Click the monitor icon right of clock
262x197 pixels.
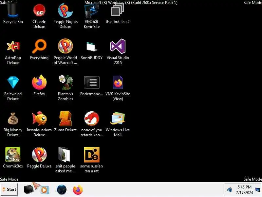[258, 190]
